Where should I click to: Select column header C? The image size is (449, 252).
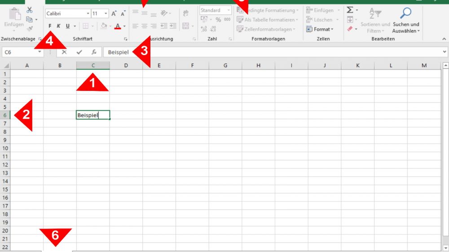(93, 66)
